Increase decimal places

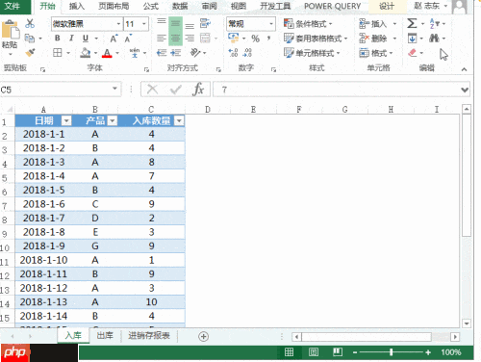(234, 53)
